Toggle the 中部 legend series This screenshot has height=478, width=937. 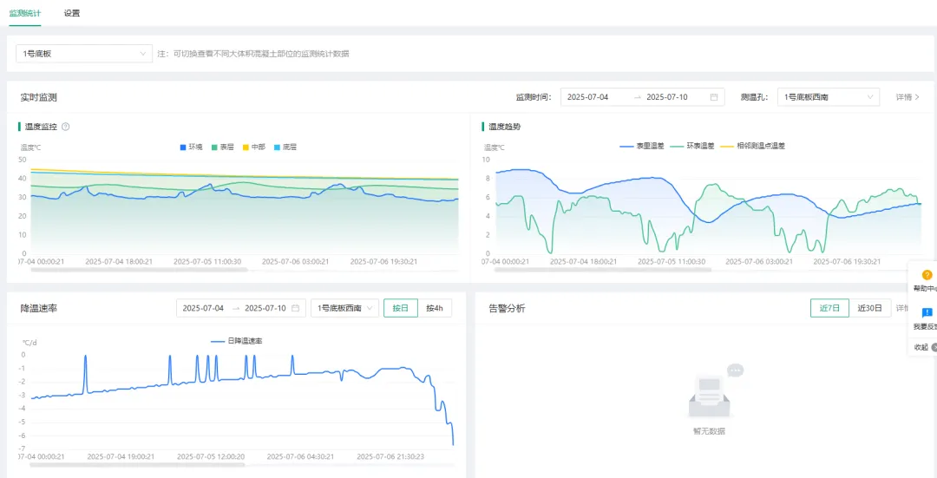(253, 147)
